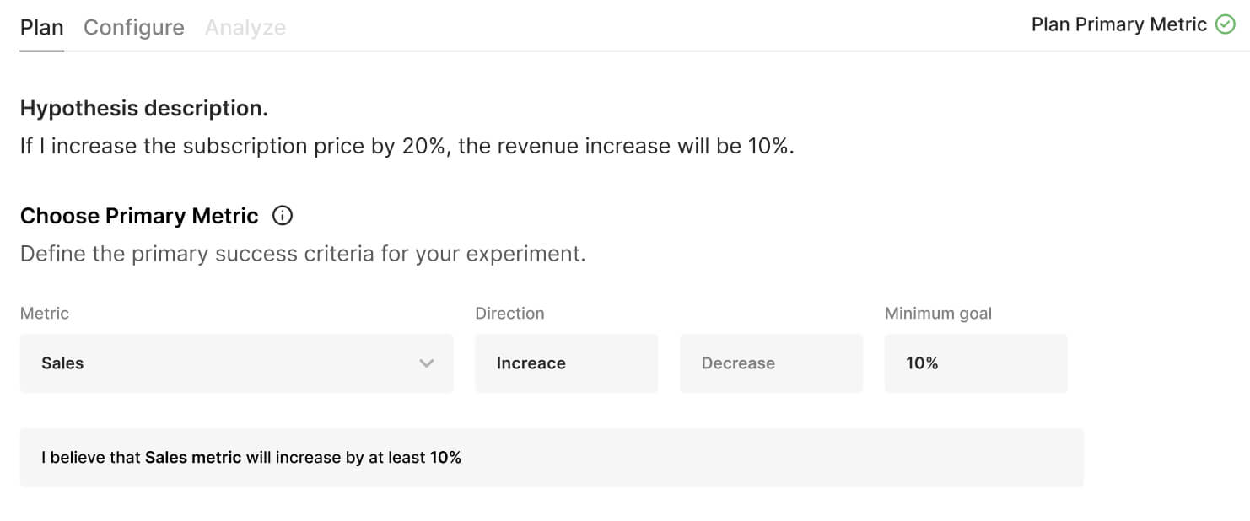Screen dimensions: 1250x521
Task: Switch to the Configure tab
Action: point(133,27)
